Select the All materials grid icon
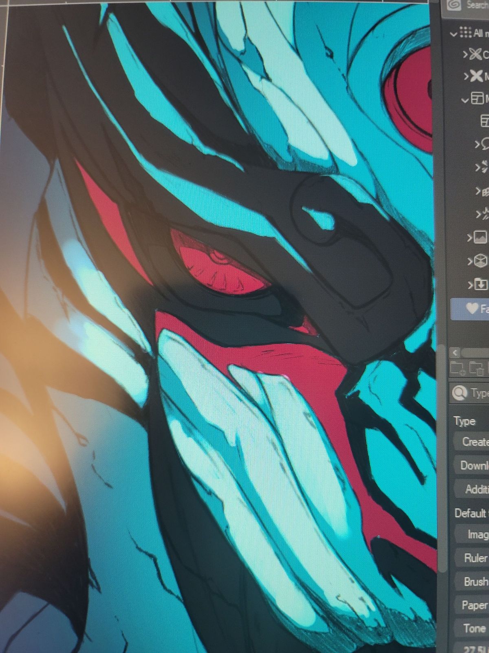This screenshot has width=489, height=653. pos(465,33)
